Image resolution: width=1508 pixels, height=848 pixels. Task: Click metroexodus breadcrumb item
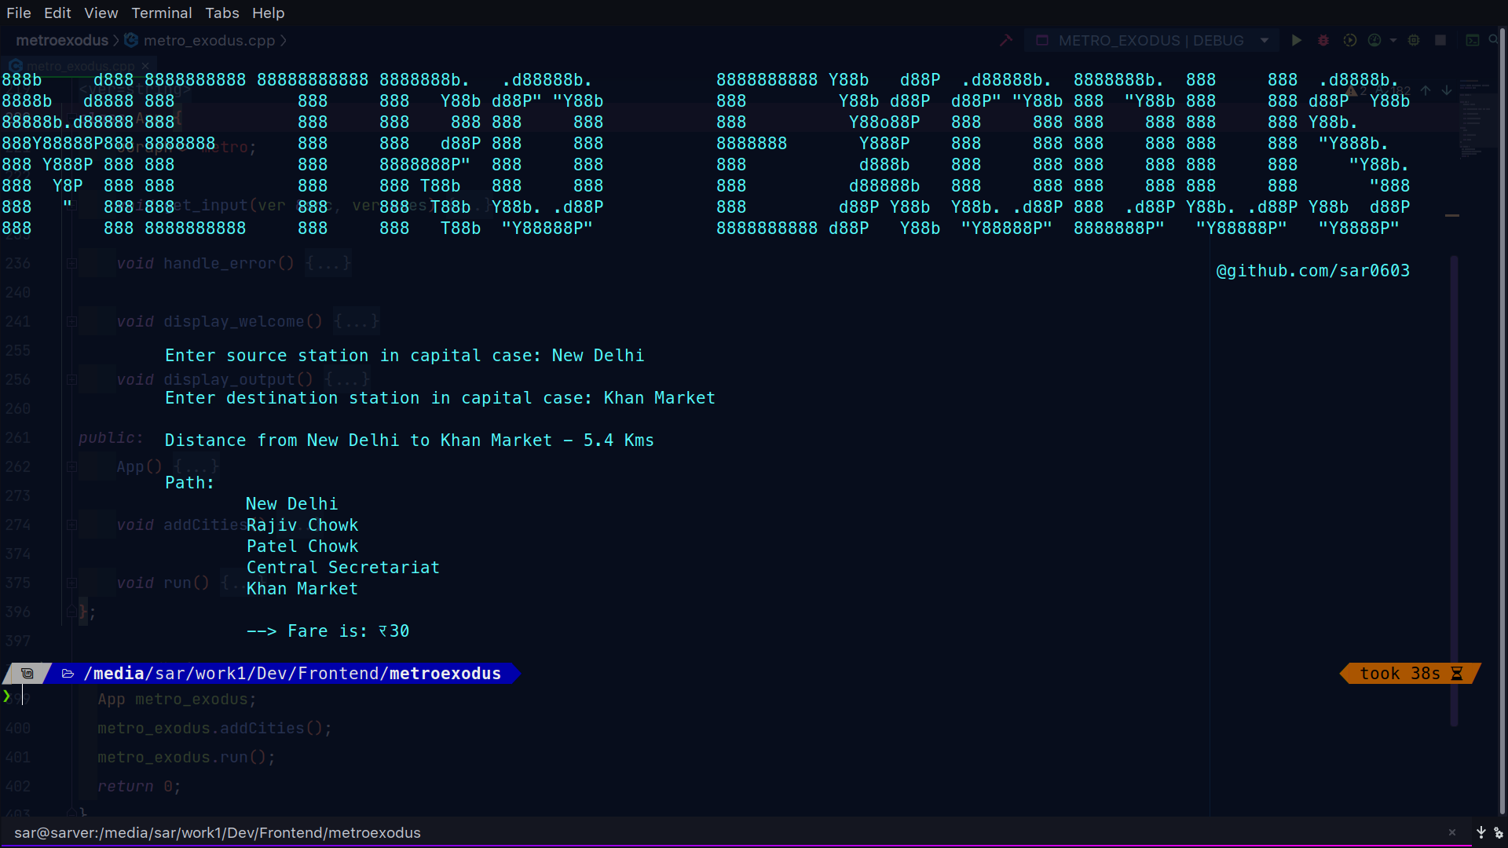point(62,40)
